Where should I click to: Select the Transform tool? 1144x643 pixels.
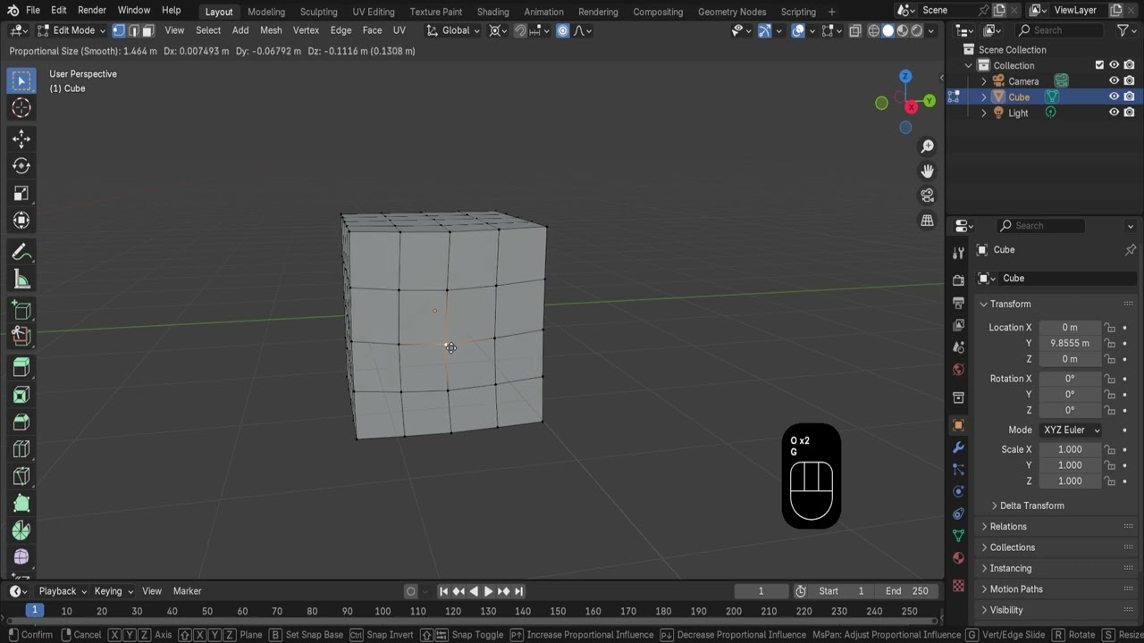tap(21, 221)
